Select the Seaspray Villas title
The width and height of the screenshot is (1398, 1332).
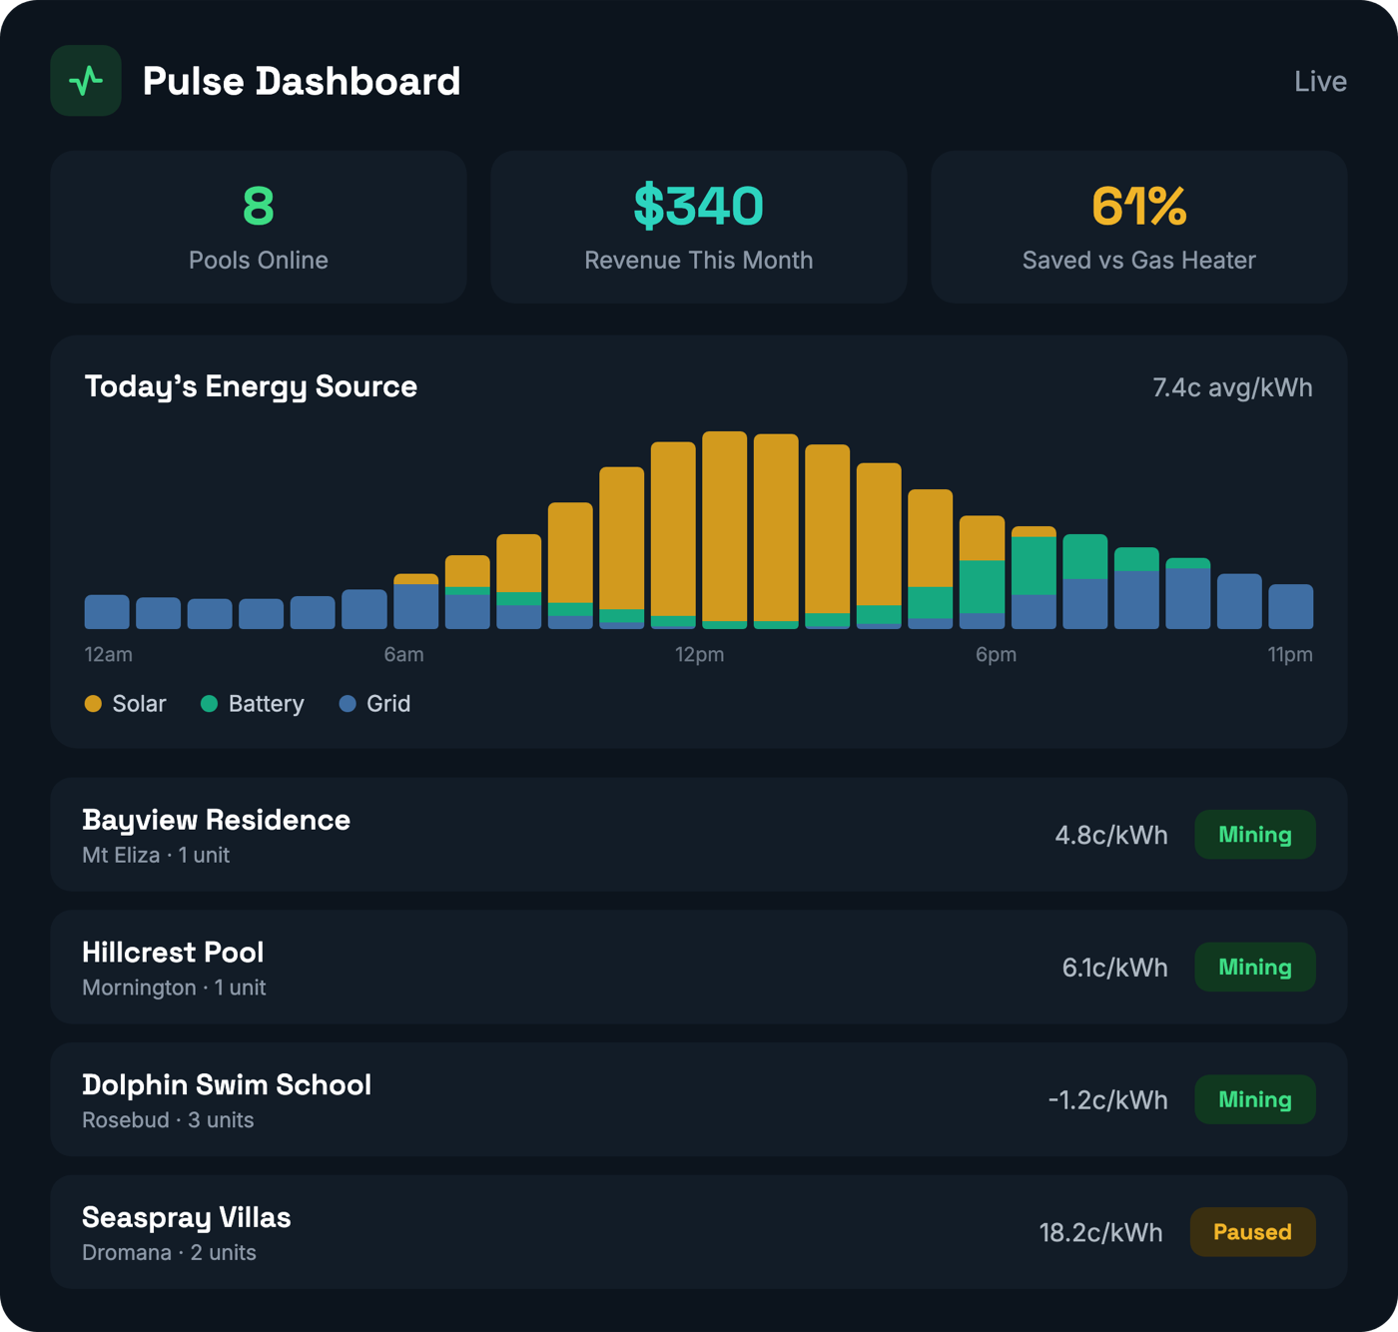(x=187, y=1217)
